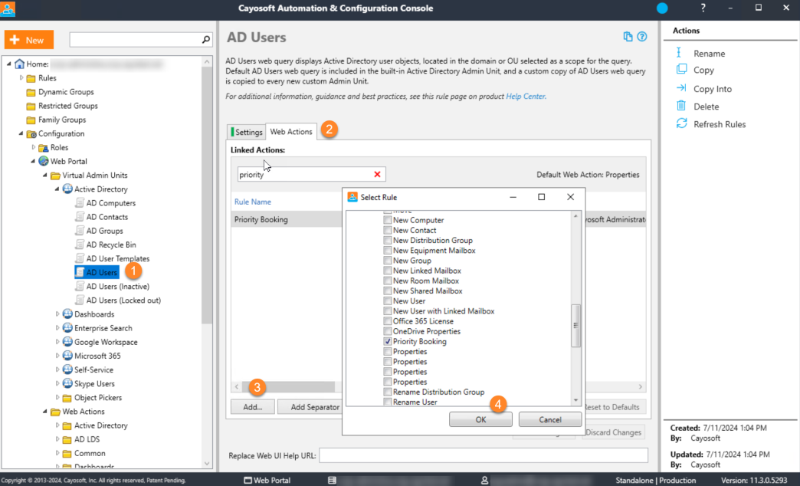Click the Microsoft 365 admin unit icon
This screenshot has height=486, width=800.
[67, 356]
